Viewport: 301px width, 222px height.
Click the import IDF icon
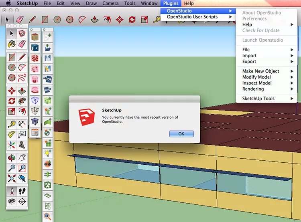[48, 79]
